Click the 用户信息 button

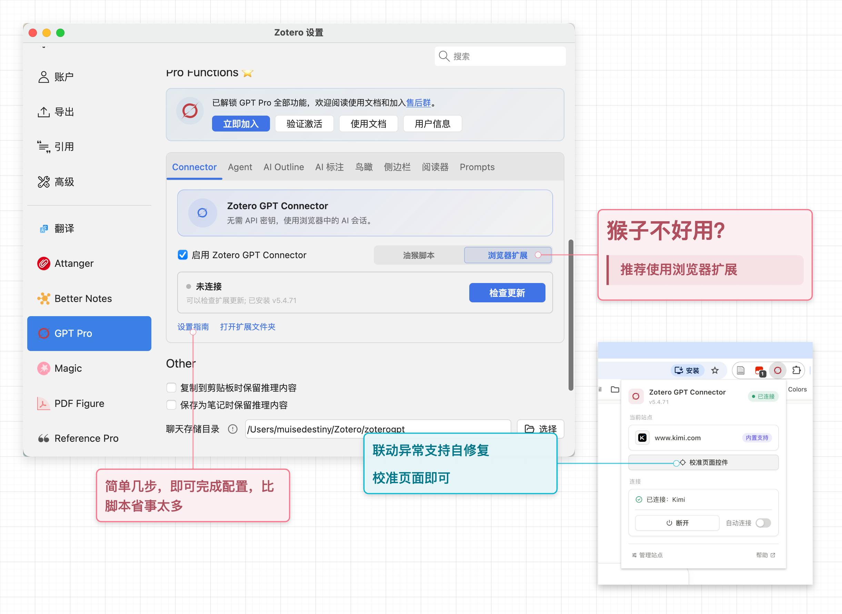click(432, 124)
